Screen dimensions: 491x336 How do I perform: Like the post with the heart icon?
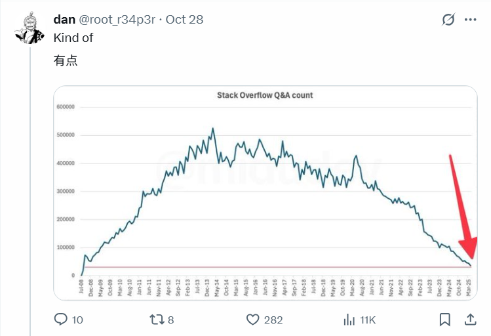(x=254, y=320)
